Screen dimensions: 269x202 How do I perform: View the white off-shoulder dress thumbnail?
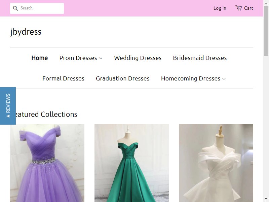[x=216, y=163]
